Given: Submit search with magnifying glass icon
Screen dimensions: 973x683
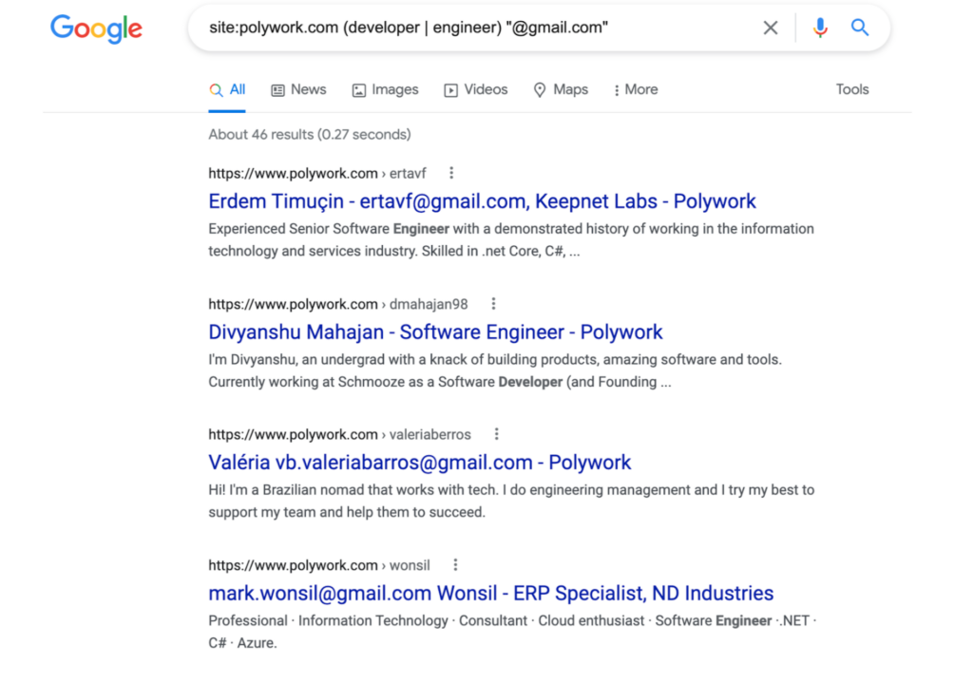Looking at the screenshot, I should [859, 28].
